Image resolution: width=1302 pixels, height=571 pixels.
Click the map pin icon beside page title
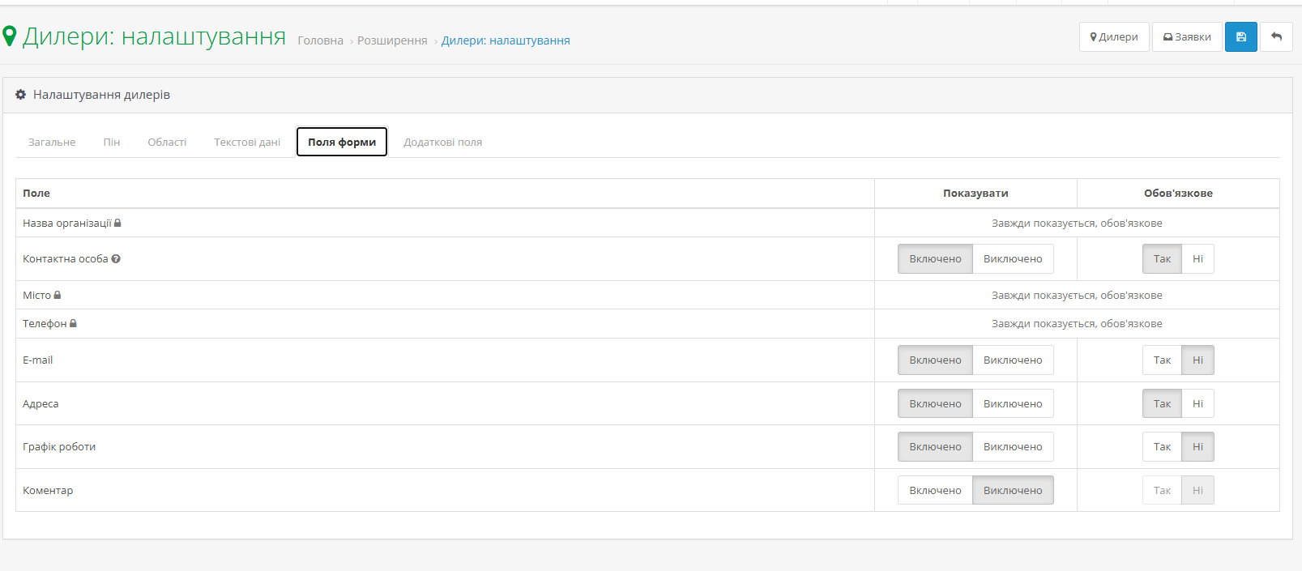tap(10, 36)
